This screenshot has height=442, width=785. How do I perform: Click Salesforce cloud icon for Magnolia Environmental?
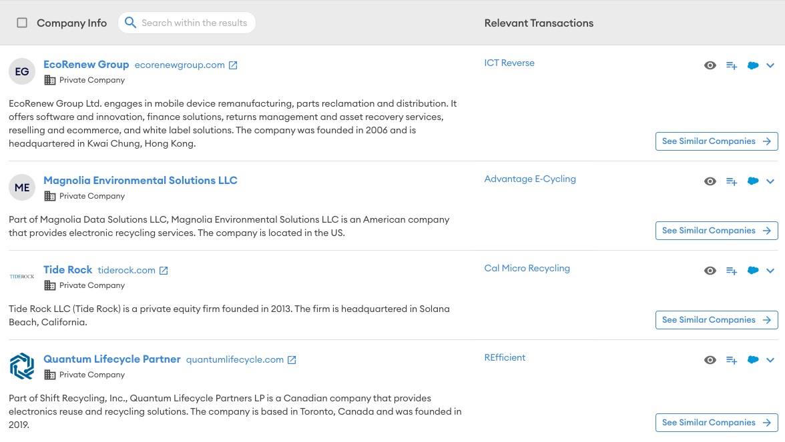[x=752, y=181]
